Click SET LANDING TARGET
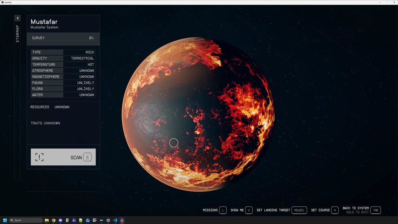The height and width of the screenshot is (224, 398). [x=273, y=210]
